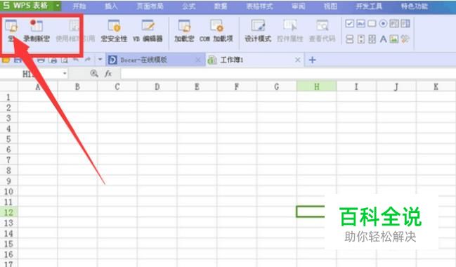Image resolution: width=456 pixels, height=267 pixels.
Task: Select row 12 header
Action: click(8, 212)
